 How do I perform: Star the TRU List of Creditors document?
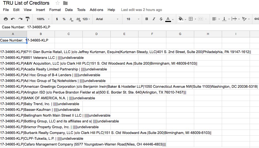point(57,3)
